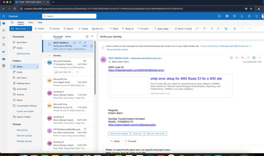The height and width of the screenshot is (156, 264).
Task: Add an emoji reaction to the message
Action: click(231, 58)
